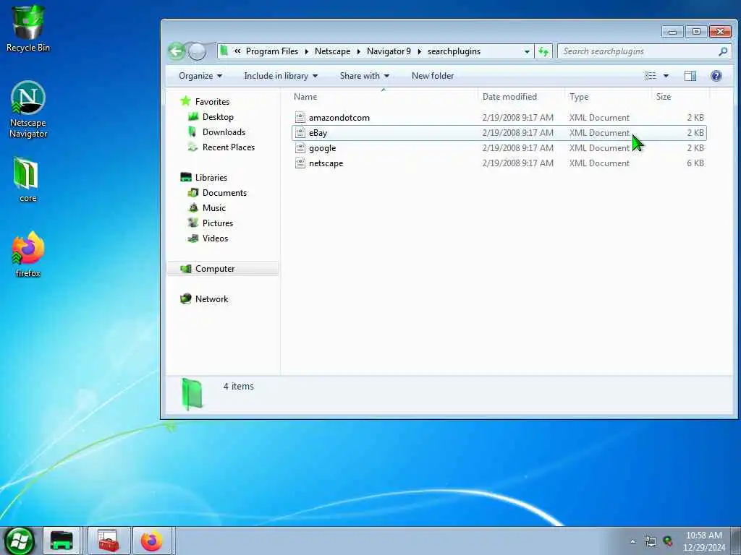Click the Libraries icon in navigation pane
This screenshot has height=555, width=741.
[186, 177]
